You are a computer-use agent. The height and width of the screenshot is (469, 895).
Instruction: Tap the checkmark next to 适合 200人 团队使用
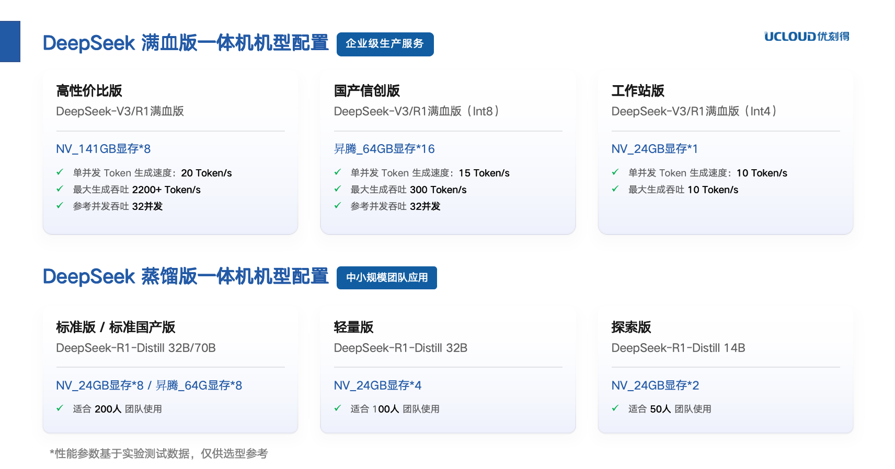point(60,408)
